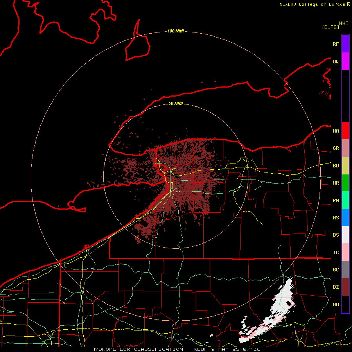The height and width of the screenshot is (352, 352).
Task: Click the GC gray legend swatch
Action: coord(345,269)
